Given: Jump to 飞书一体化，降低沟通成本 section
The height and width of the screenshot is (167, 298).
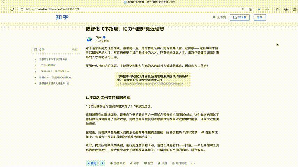Looking at the screenshot, I should [x=55, y=71].
